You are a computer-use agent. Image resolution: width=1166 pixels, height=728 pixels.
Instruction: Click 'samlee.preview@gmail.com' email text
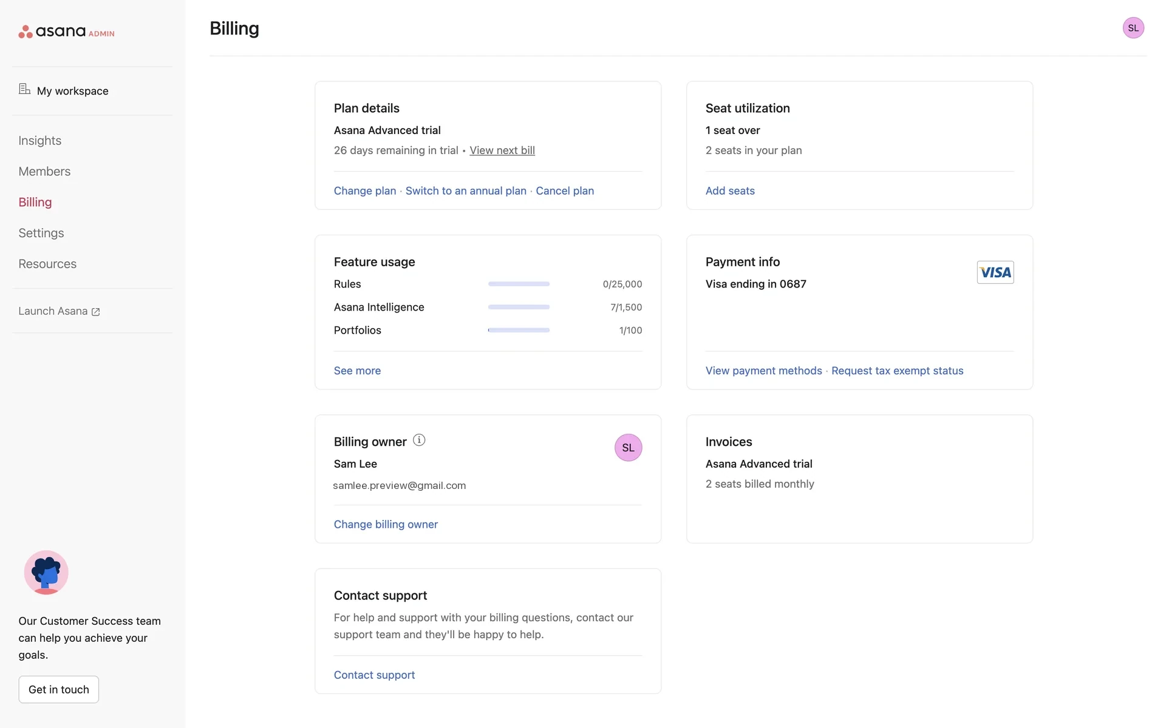pos(400,485)
